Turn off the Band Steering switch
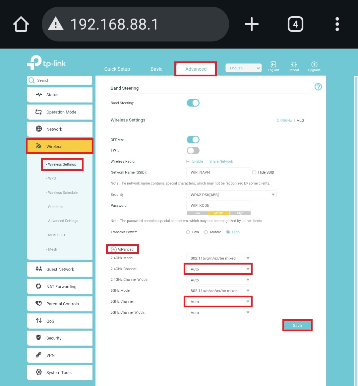Viewport: 358px width, 386px height. (193, 103)
